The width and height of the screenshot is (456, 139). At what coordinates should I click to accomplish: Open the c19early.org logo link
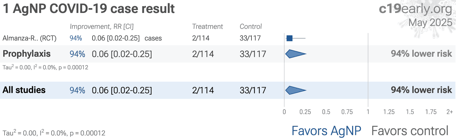(x=415, y=9)
